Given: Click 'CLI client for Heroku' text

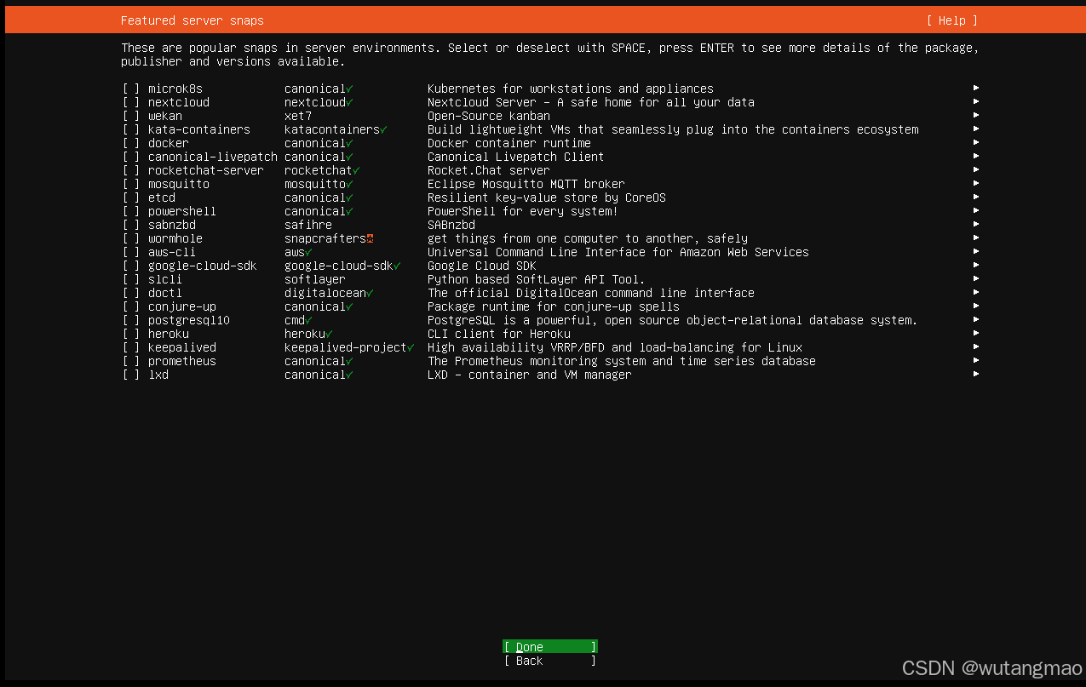Looking at the screenshot, I should [x=499, y=334].
